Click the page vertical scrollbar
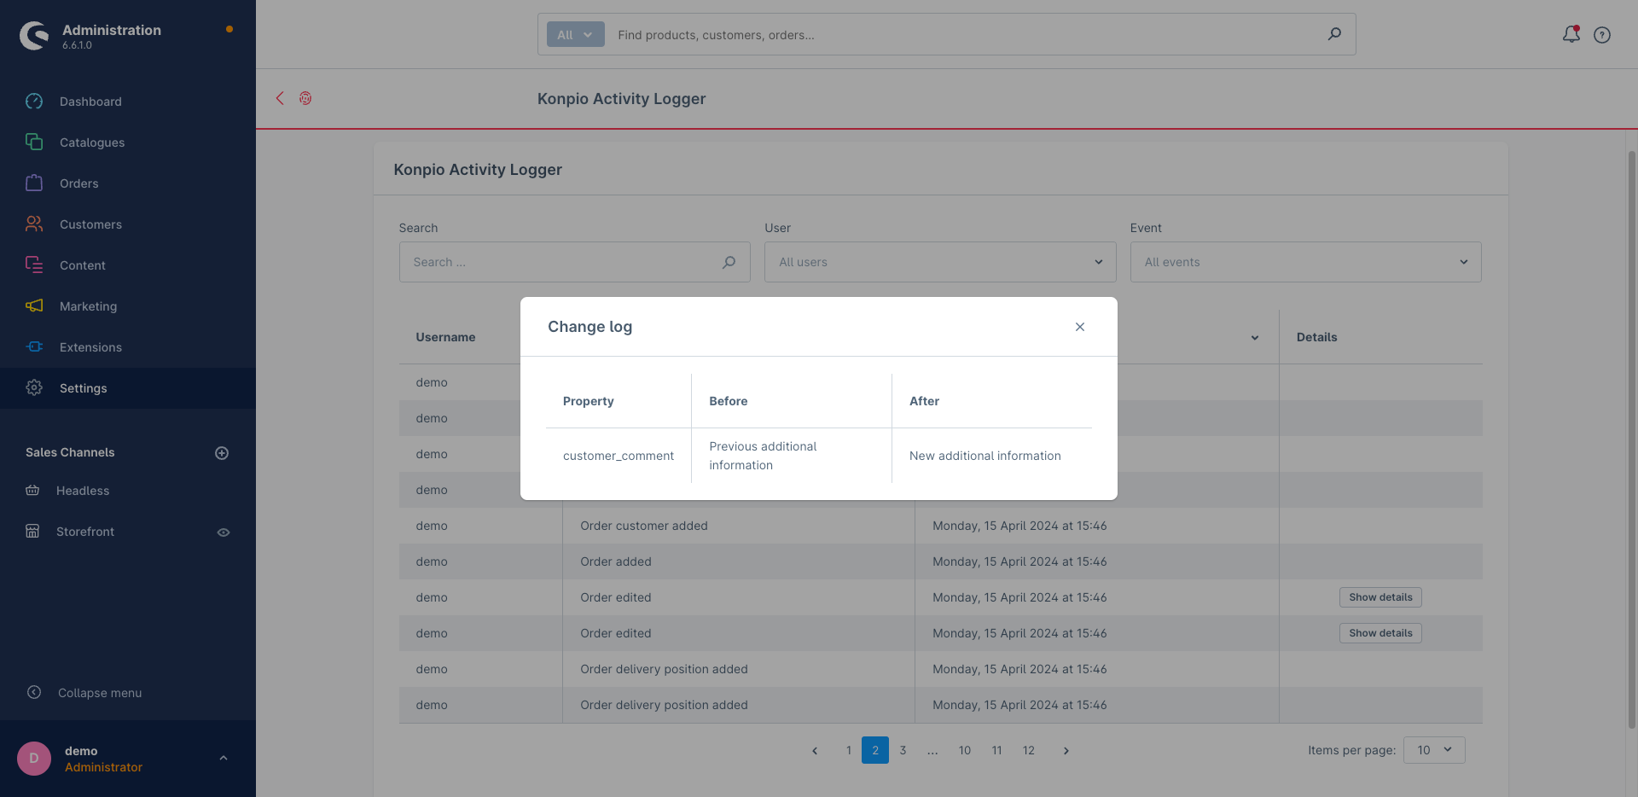Viewport: 1638px width, 797px height. [x=1631, y=439]
